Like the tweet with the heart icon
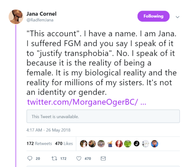This screenshot has width=191, height=167. 79,158
